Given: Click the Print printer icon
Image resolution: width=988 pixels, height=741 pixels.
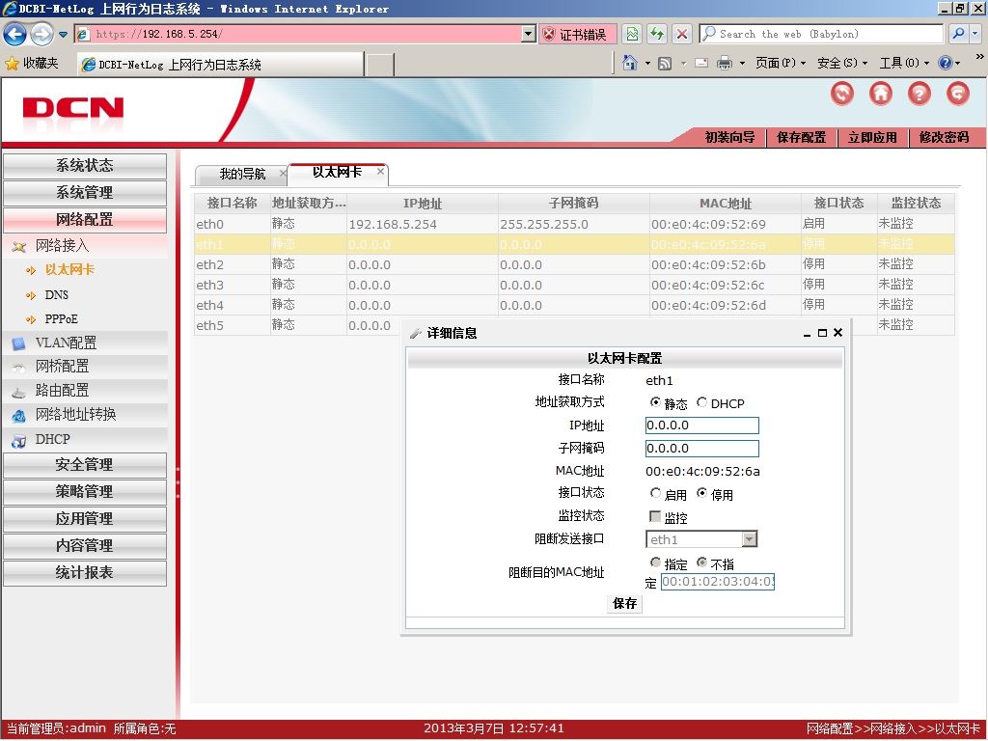Looking at the screenshot, I should tap(725, 63).
